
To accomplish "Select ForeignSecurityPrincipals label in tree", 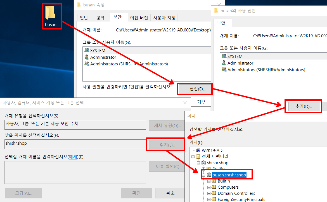I will 241,199.
